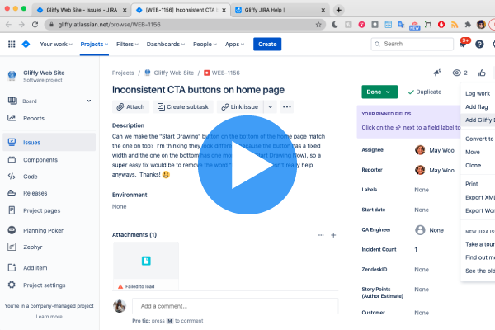Image resolution: width=495 pixels, height=330 pixels.
Task: Click the Add a comment field
Action: pos(235,306)
